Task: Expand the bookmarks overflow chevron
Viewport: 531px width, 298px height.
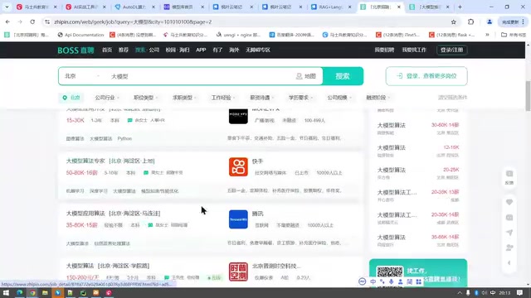Action: tap(487, 35)
